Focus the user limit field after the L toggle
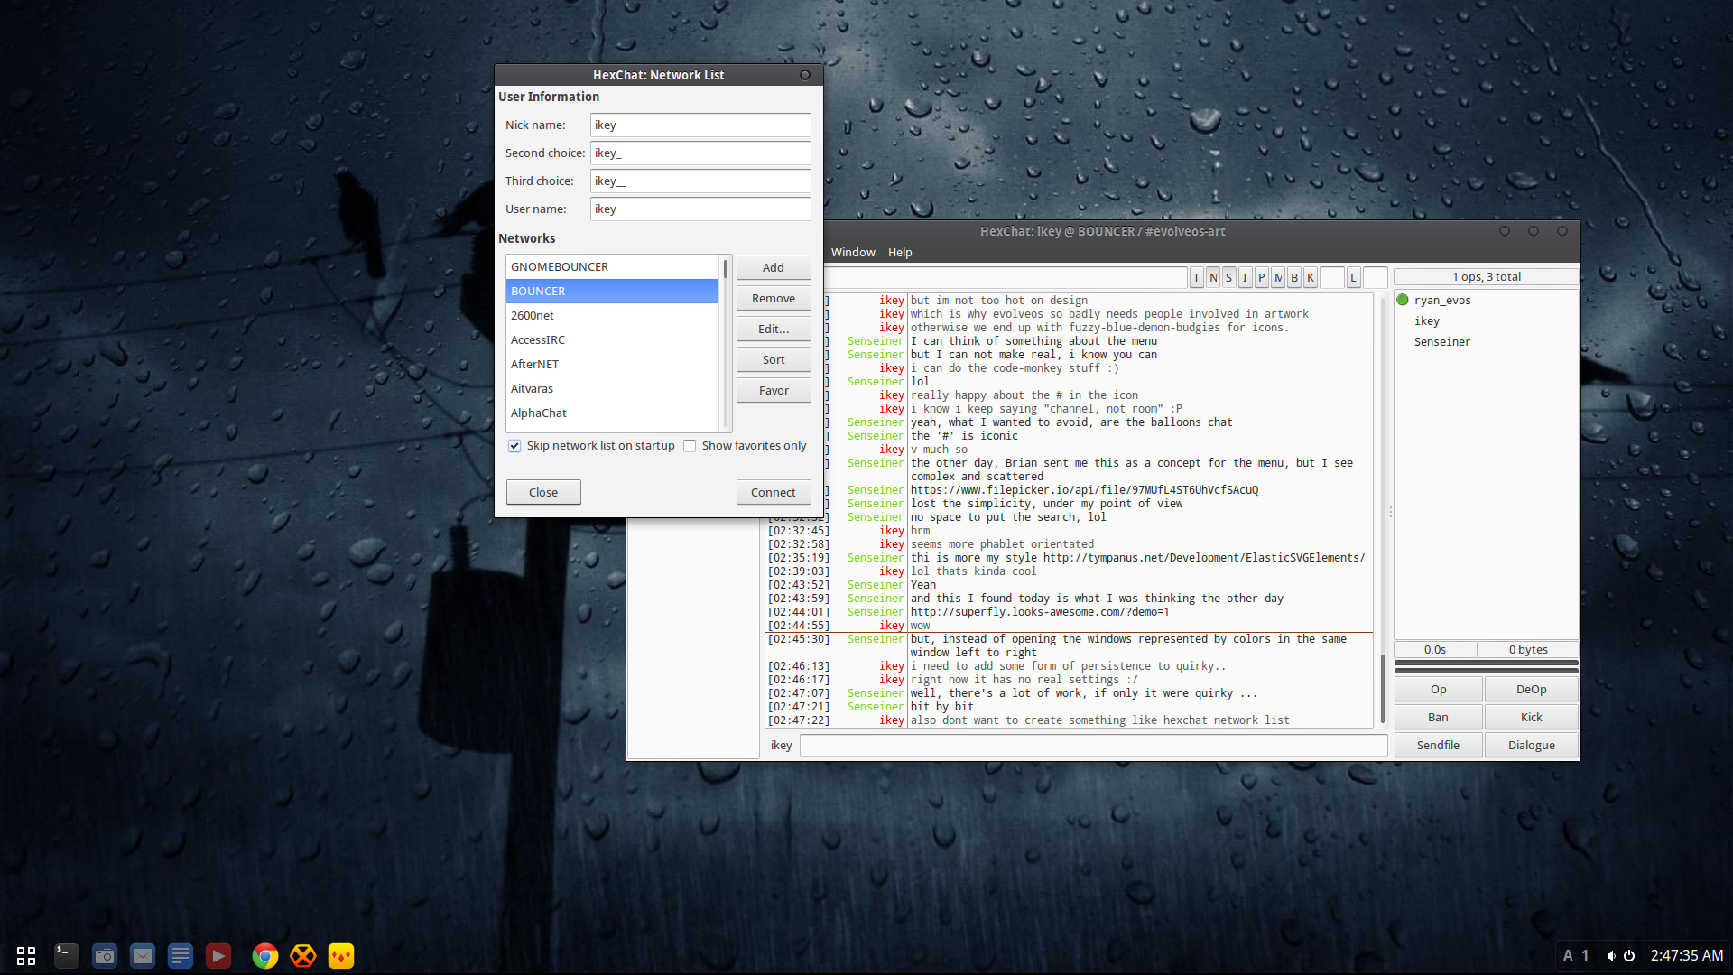 1375,277
